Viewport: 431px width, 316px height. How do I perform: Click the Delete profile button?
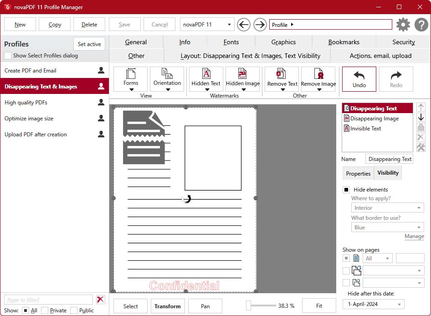tap(89, 25)
